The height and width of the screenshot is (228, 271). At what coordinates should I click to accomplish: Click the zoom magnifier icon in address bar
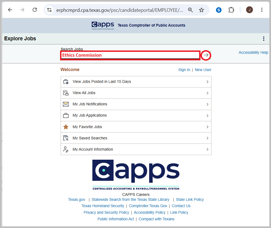click(x=190, y=10)
